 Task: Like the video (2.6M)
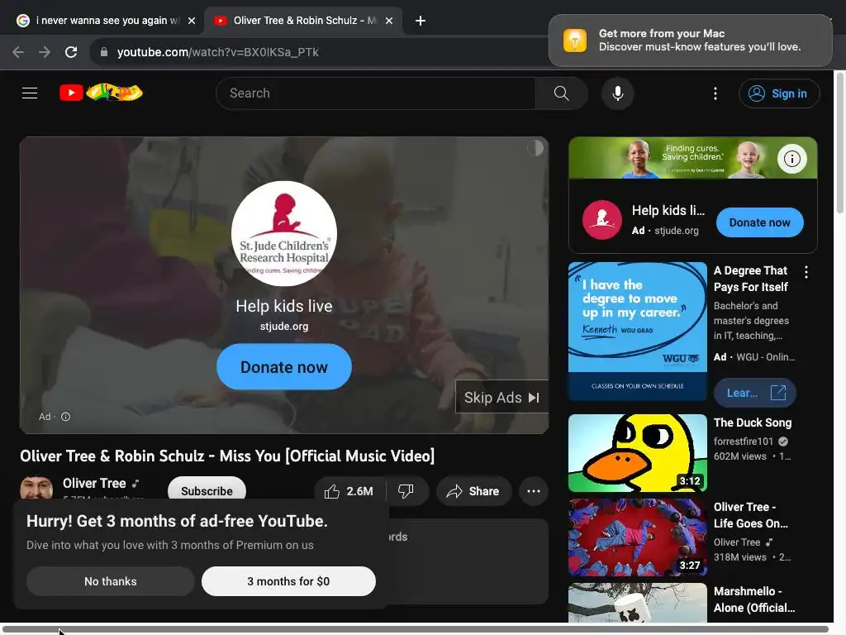coord(350,491)
